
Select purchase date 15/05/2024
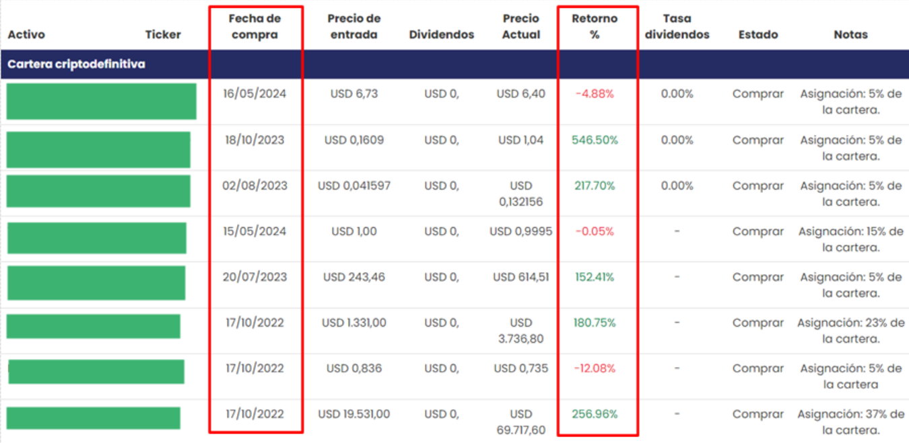[255, 231]
